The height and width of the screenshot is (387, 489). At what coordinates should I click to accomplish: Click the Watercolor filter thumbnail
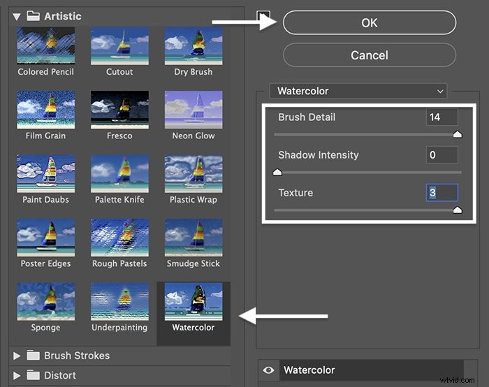point(194,301)
